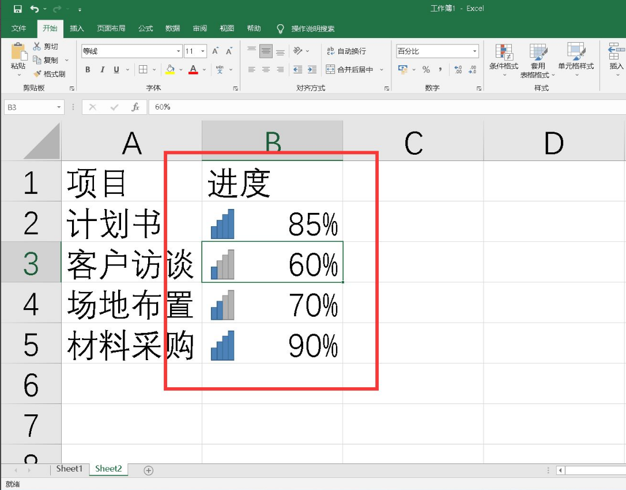Increase indent in the cell
626x490 pixels.
[x=312, y=69]
